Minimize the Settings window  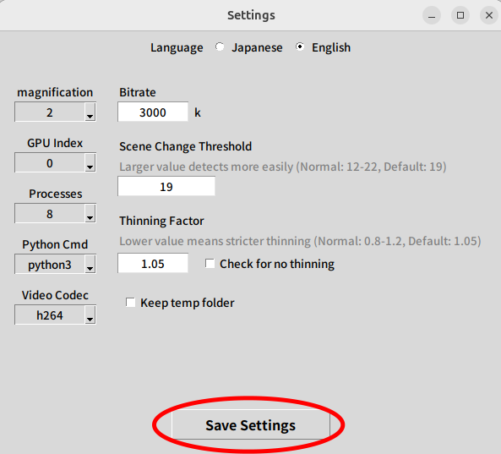coord(432,15)
